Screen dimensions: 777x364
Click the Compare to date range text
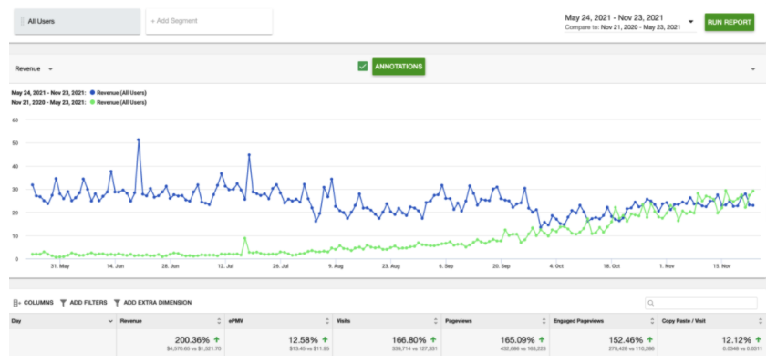click(x=623, y=27)
